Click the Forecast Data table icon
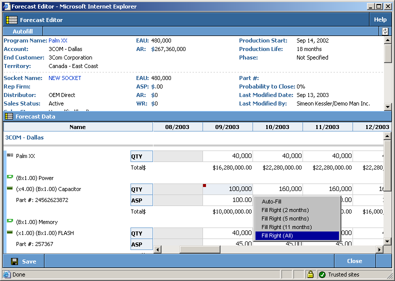The height and width of the screenshot is (281, 395). [x=9, y=116]
